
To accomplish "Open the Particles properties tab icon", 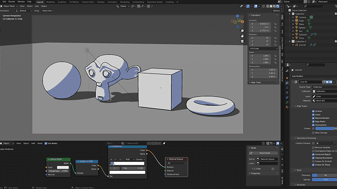I will click(287, 88).
